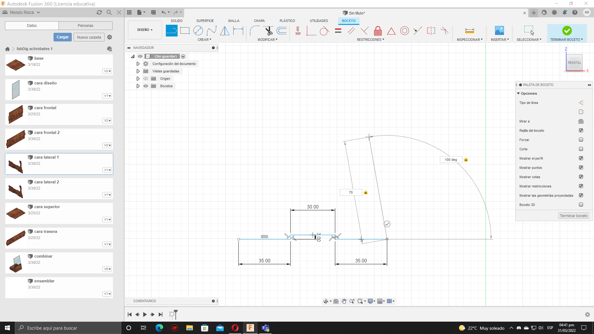The image size is (594, 334).
Task: Expand the Bocetos tree node
Action: (x=138, y=86)
